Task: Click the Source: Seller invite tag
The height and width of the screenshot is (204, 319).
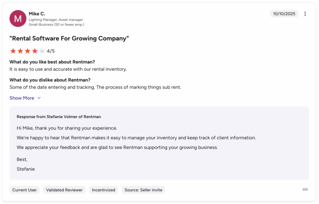Action: pos(143,190)
